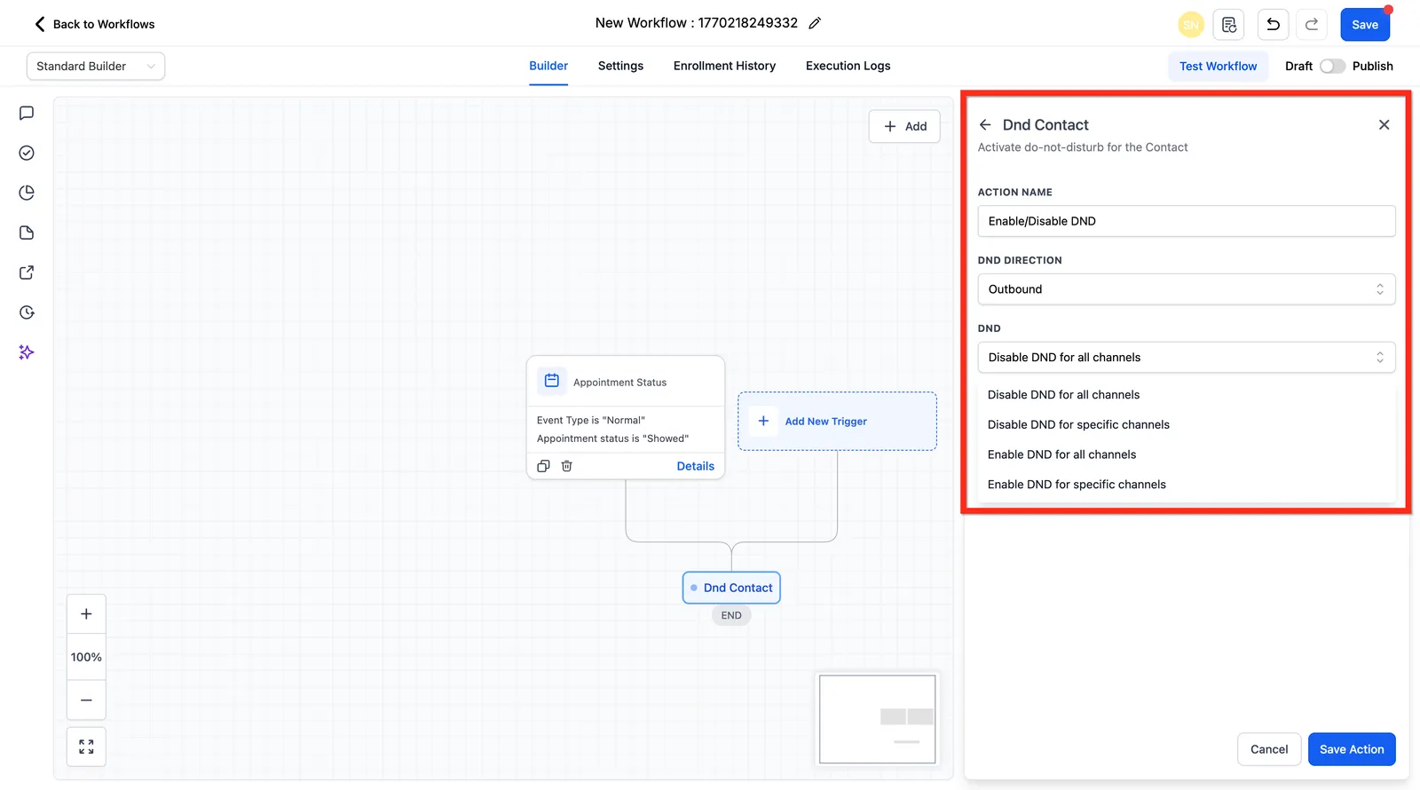Image resolution: width=1420 pixels, height=790 pixels.
Task: Open the DND Direction dropdown
Action: (x=1186, y=289)
